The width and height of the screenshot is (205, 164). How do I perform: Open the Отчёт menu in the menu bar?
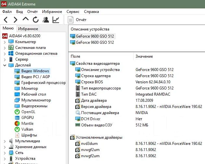pos(32,12)
